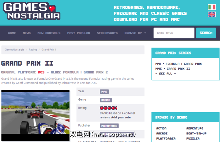
Task: Open 1991 Formula 1 Grand Prix link
Action: click(x=178, y=64)
